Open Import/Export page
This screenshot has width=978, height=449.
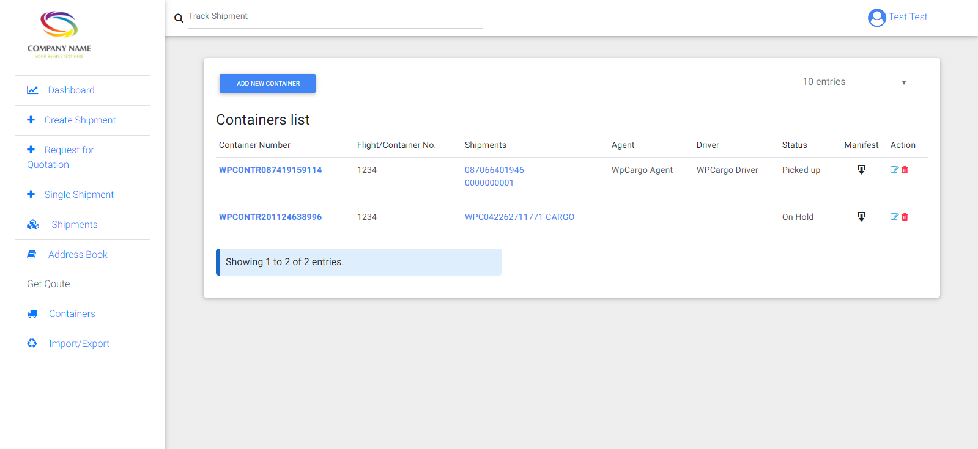click(x=80, y=344)
